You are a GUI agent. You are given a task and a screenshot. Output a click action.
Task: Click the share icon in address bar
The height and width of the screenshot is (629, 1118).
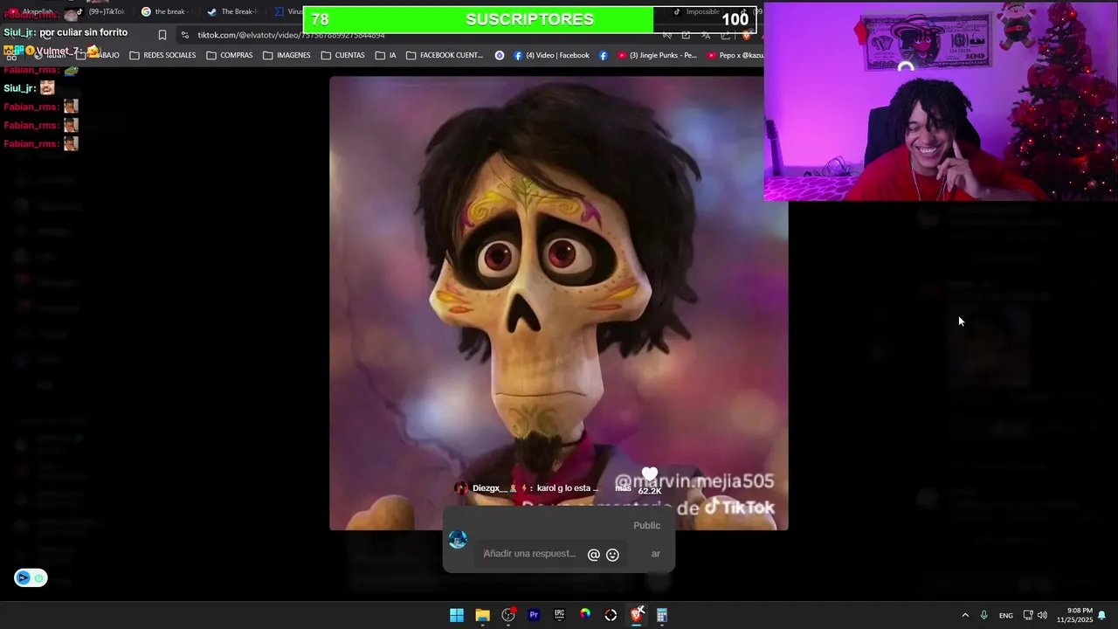pyautogui.click(x=726, y=35)
